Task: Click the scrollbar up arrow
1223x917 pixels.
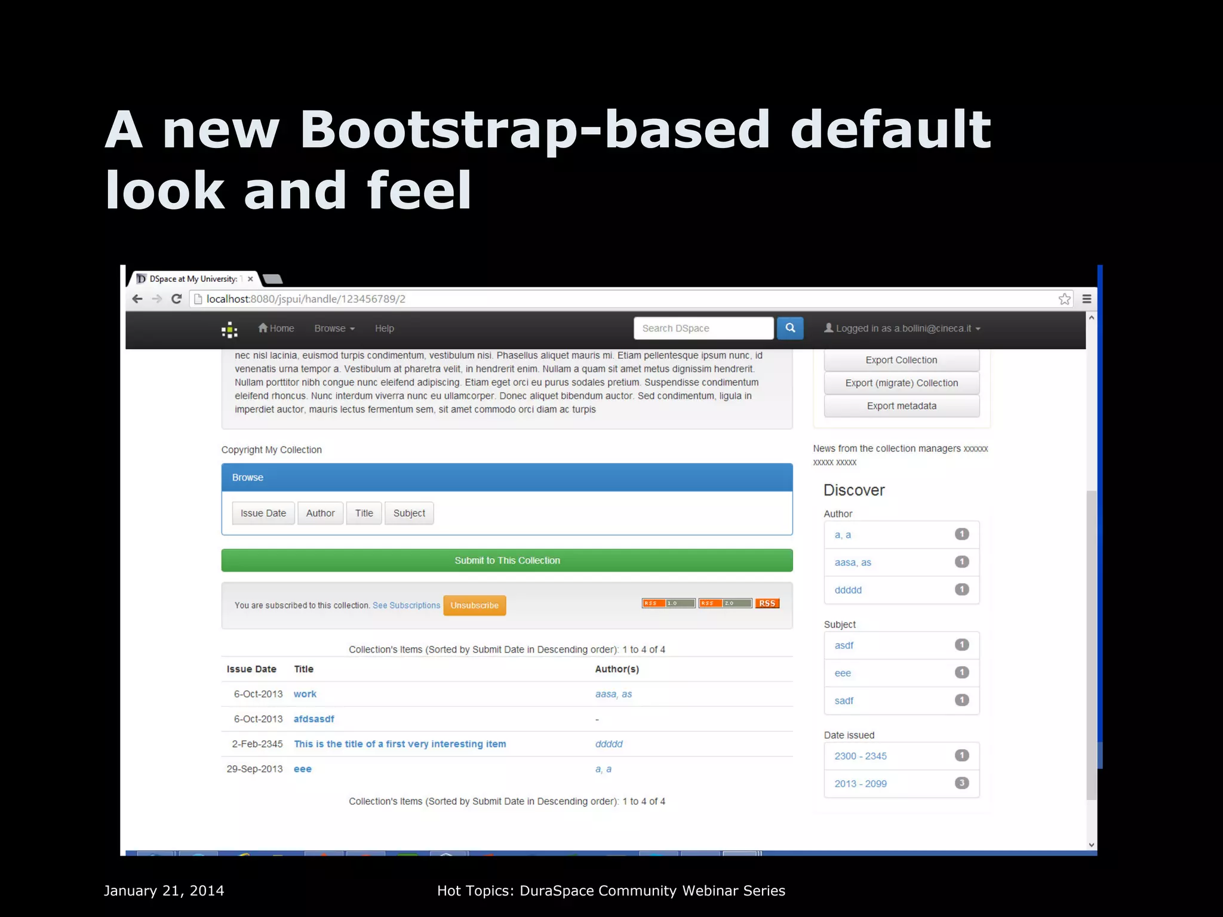Action: click(x=1092, y=318)
